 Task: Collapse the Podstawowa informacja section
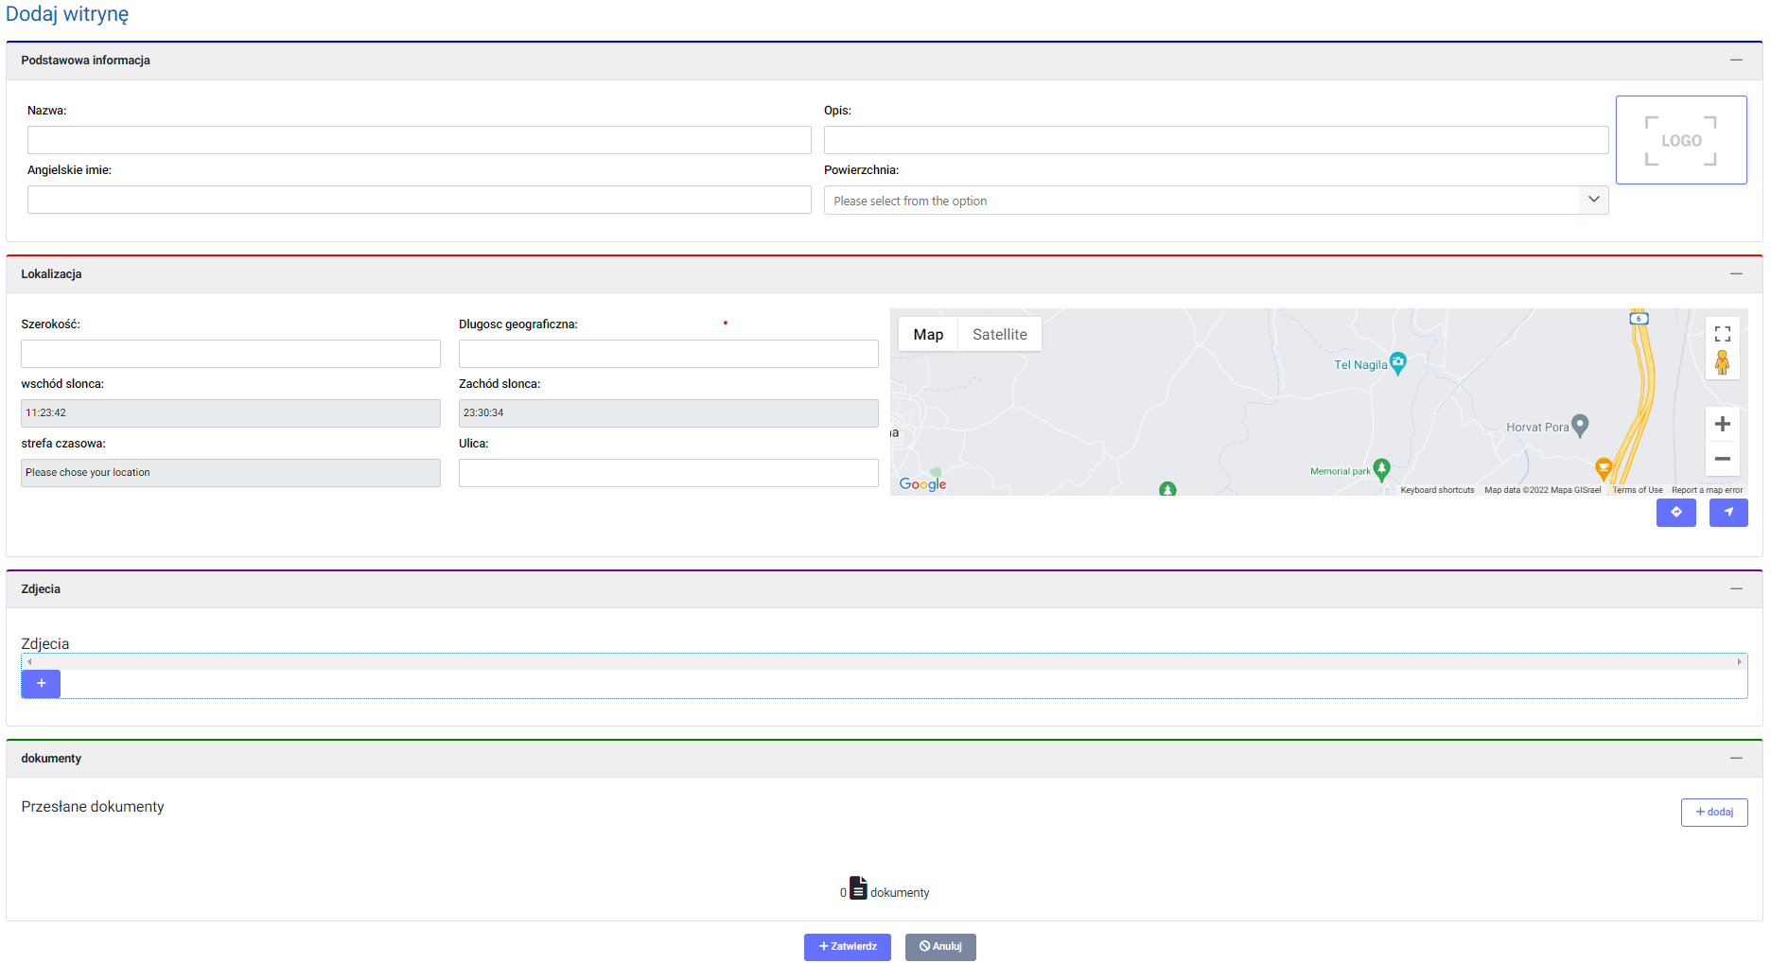point(1736,60)
